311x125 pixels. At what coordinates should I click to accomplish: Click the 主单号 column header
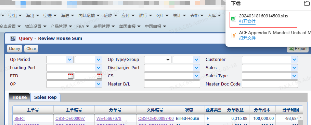(x=33, y=110)
